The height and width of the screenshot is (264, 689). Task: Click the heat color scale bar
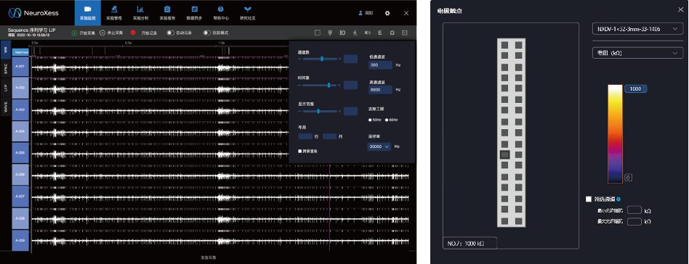pyautogui.click(x=615, y=133)
